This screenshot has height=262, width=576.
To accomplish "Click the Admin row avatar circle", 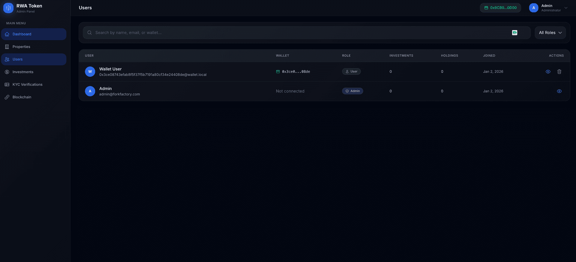I will (x=90, y=91).
